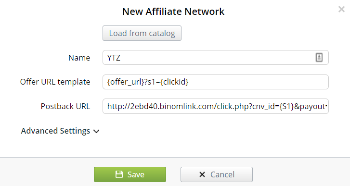
Task: Focus the Name input field
Action: tap(215, 58)
